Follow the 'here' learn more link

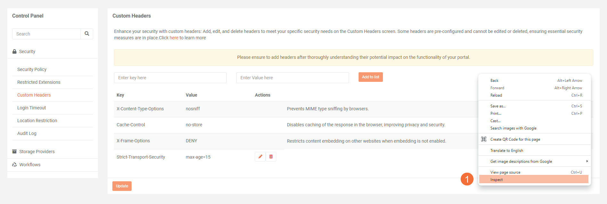click(174, 38)
